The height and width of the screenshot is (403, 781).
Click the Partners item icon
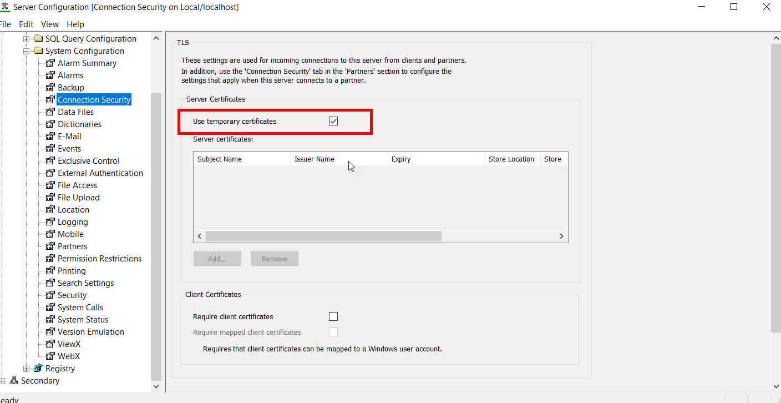coord(50,246)
